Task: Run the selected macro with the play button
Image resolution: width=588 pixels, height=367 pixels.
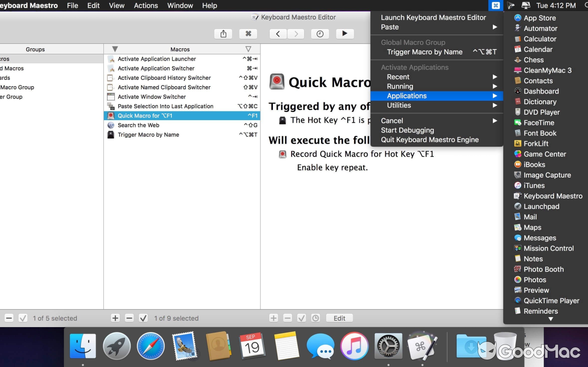Action: 345,33
